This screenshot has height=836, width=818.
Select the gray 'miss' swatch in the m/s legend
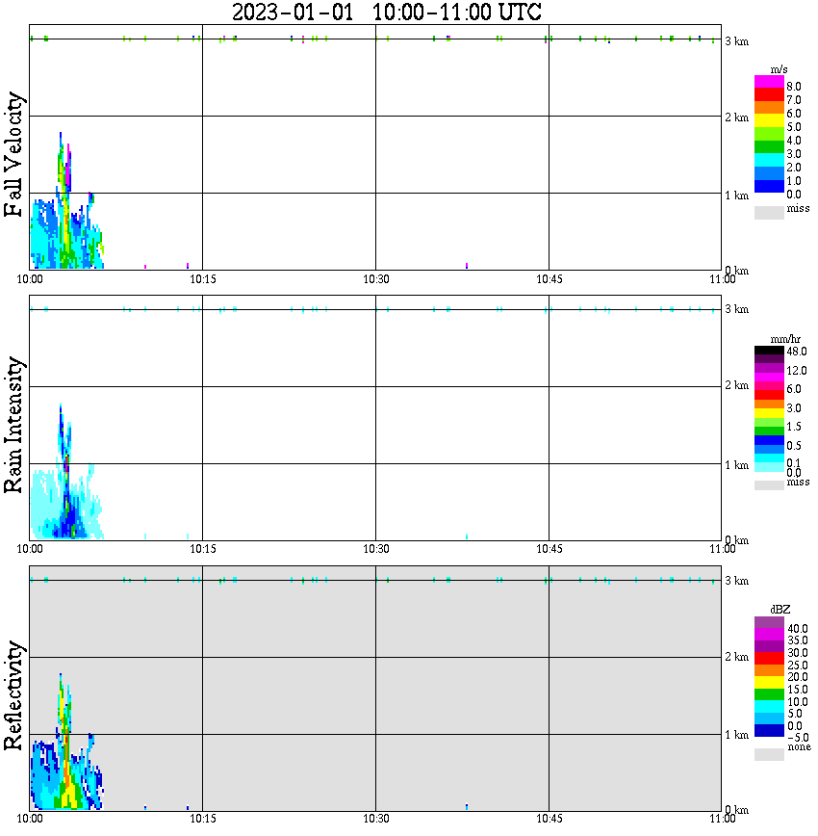(x=769, y=212)
